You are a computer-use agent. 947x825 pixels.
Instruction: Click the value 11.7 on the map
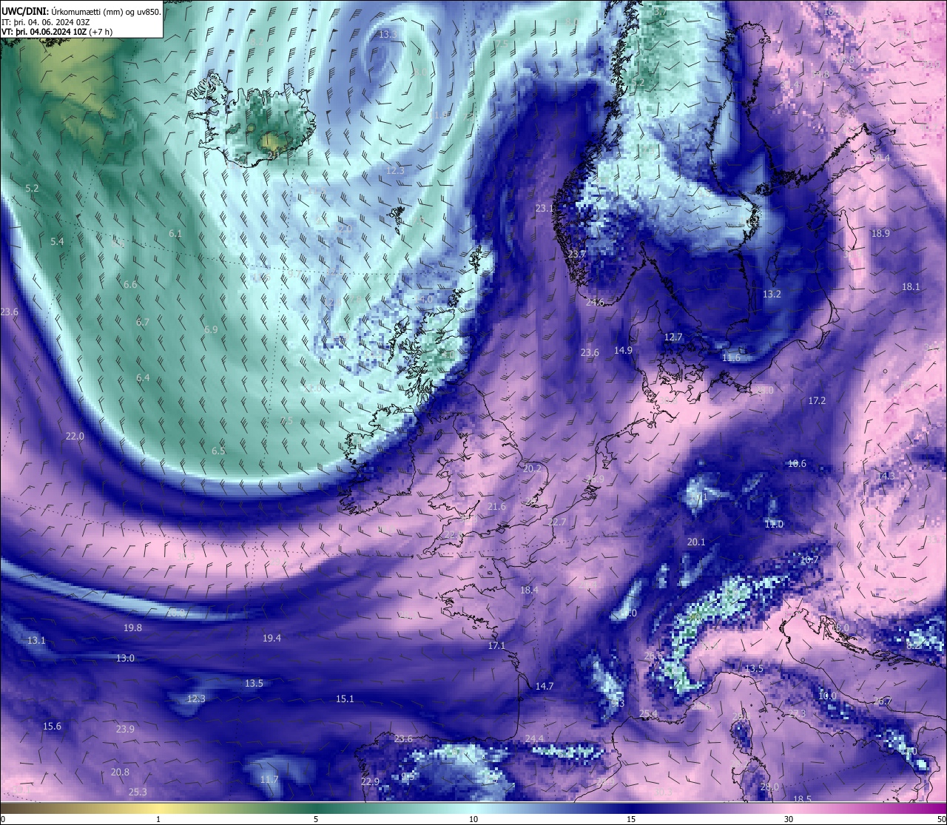(x=269, y=779)
